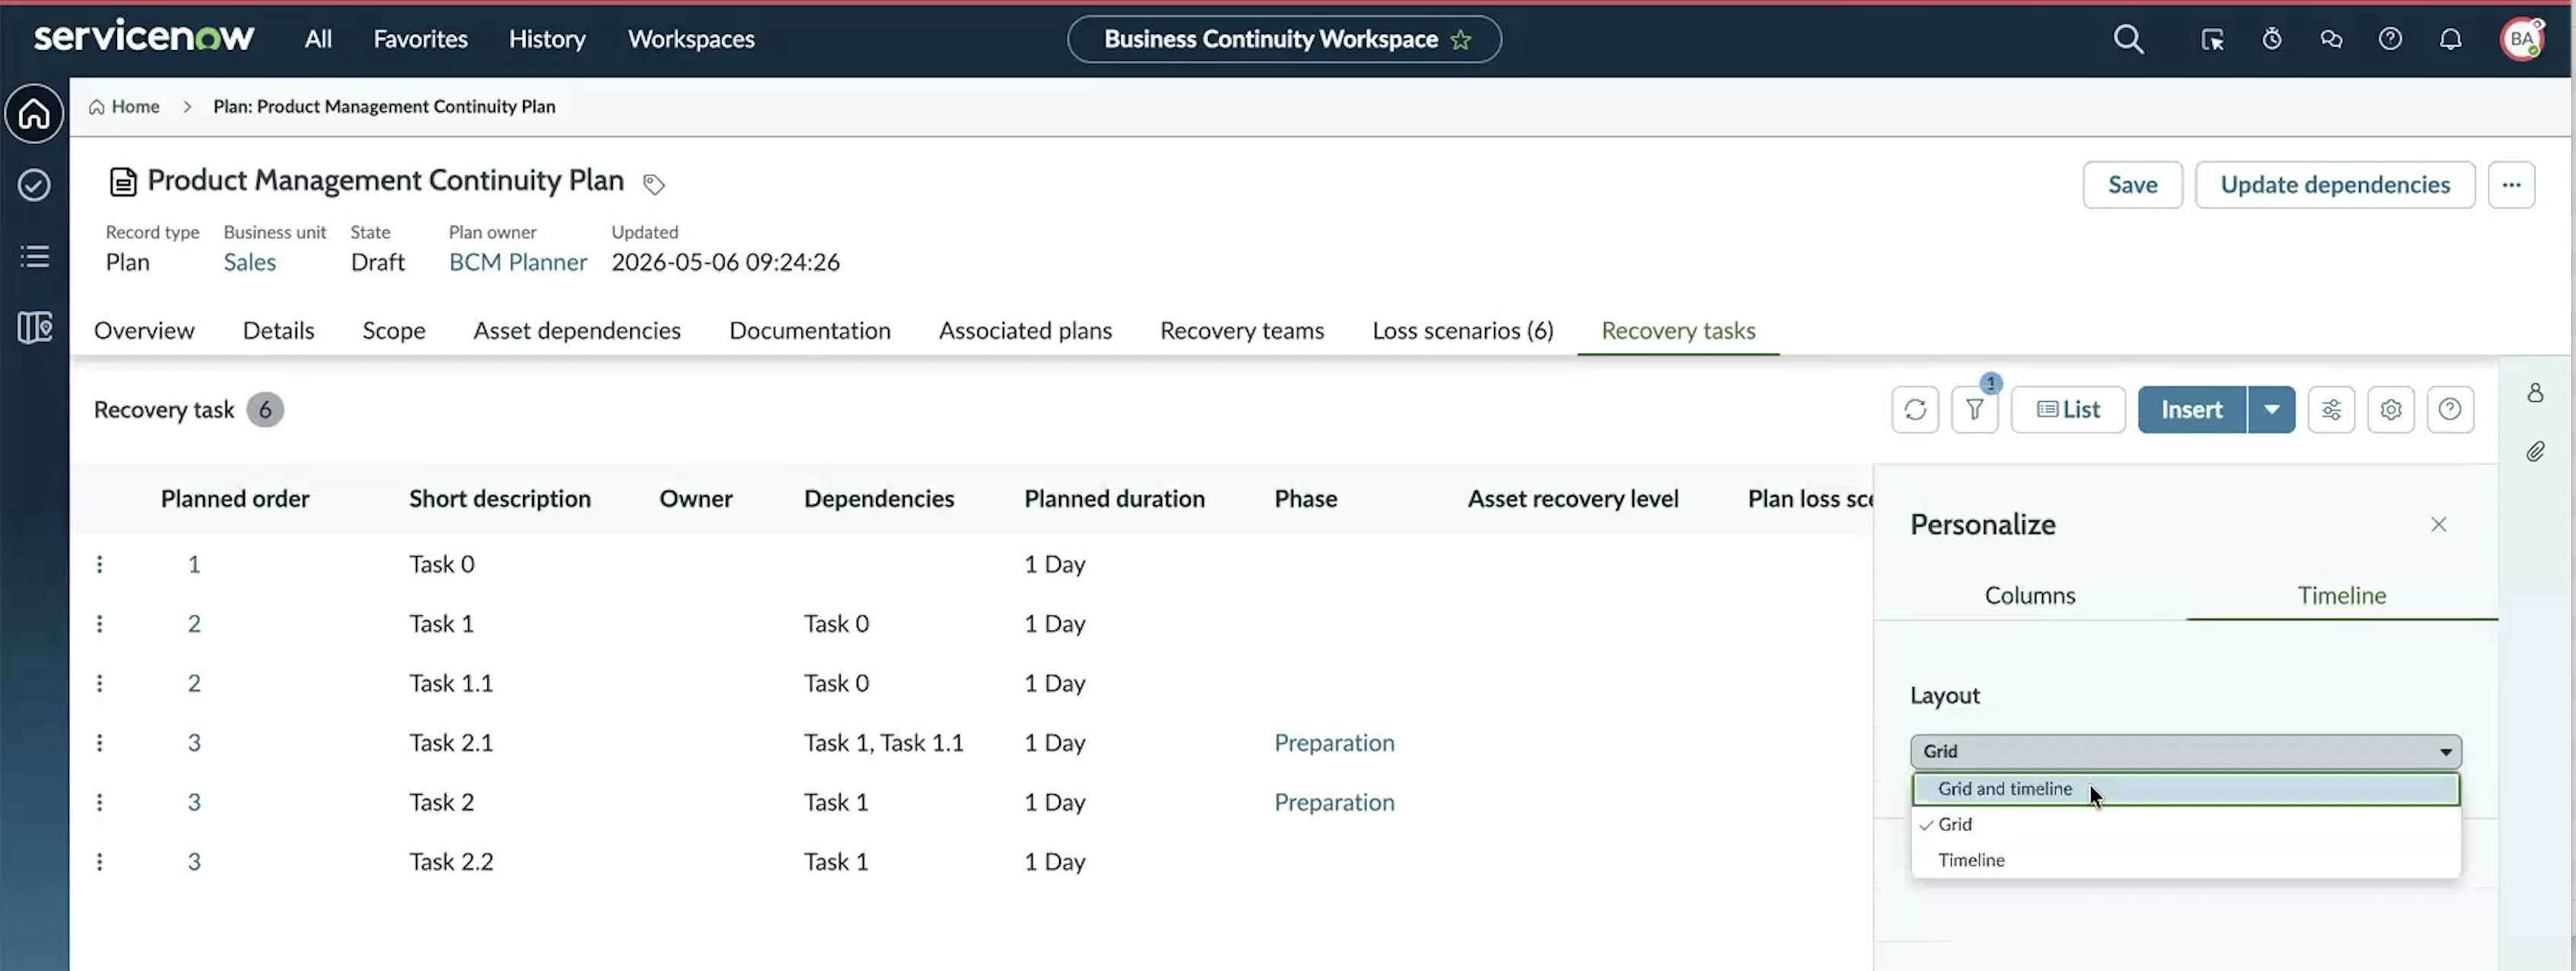
Task: Click the Business Continuity Workspace pill
Action: pyautogui.click(x=1284, y=39)
